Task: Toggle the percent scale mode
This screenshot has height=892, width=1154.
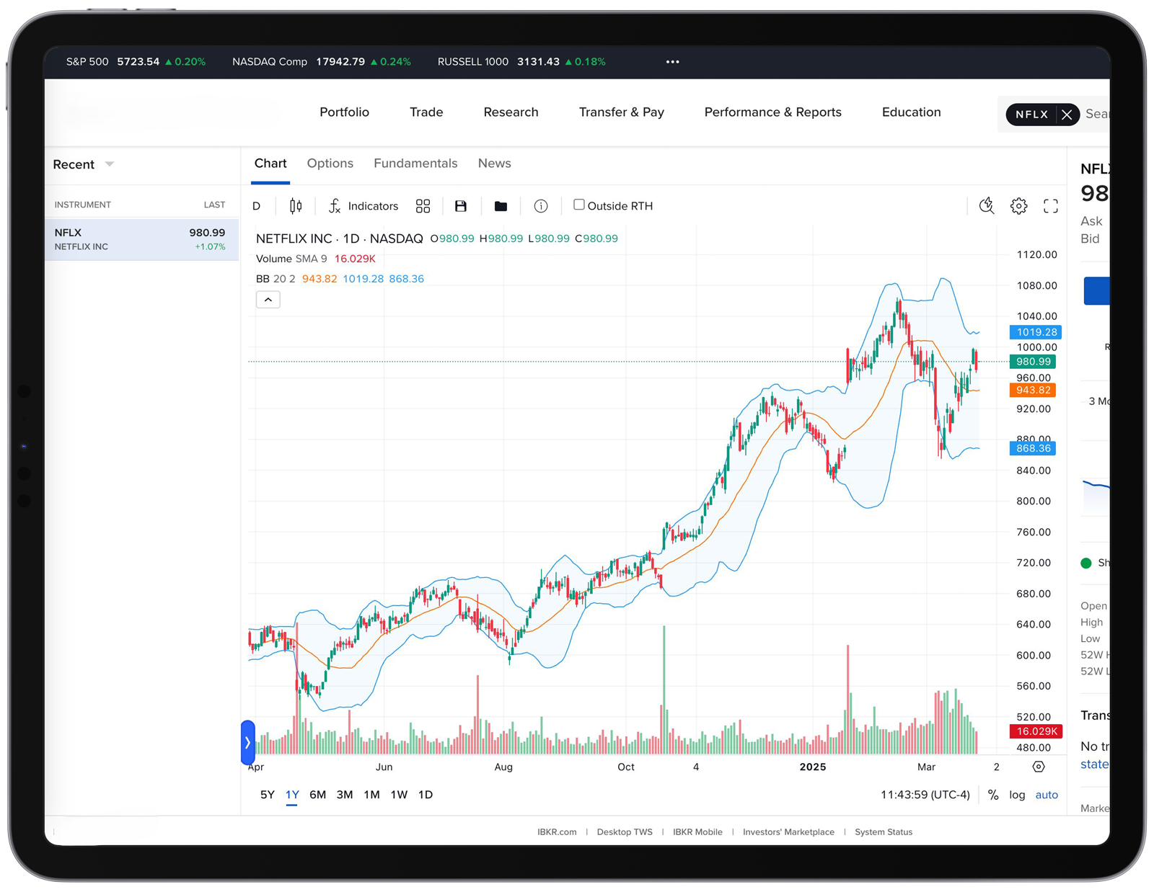Action: pyautogui.click(x=993, y=795)
